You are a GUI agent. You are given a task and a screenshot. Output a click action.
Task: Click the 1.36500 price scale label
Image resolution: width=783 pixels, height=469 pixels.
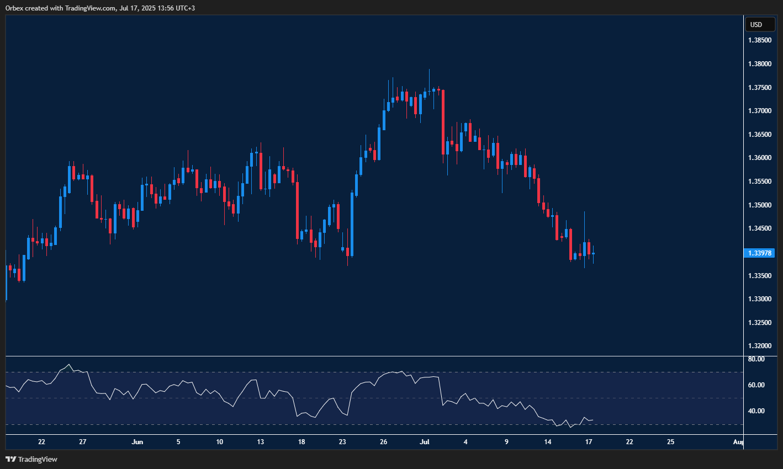[x=759, y=135]
